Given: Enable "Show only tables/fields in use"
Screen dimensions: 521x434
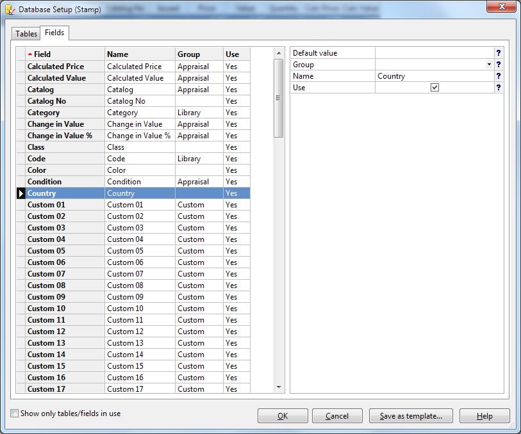Looking at the screenshot, I should (x=13, y=415).
